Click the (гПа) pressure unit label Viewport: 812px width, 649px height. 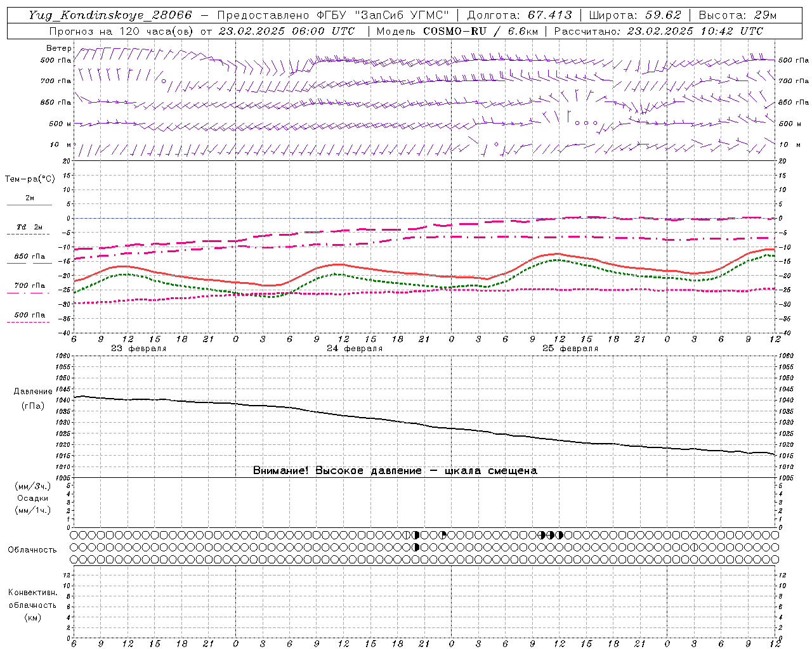pyautogui.click(x=33, y=406)
